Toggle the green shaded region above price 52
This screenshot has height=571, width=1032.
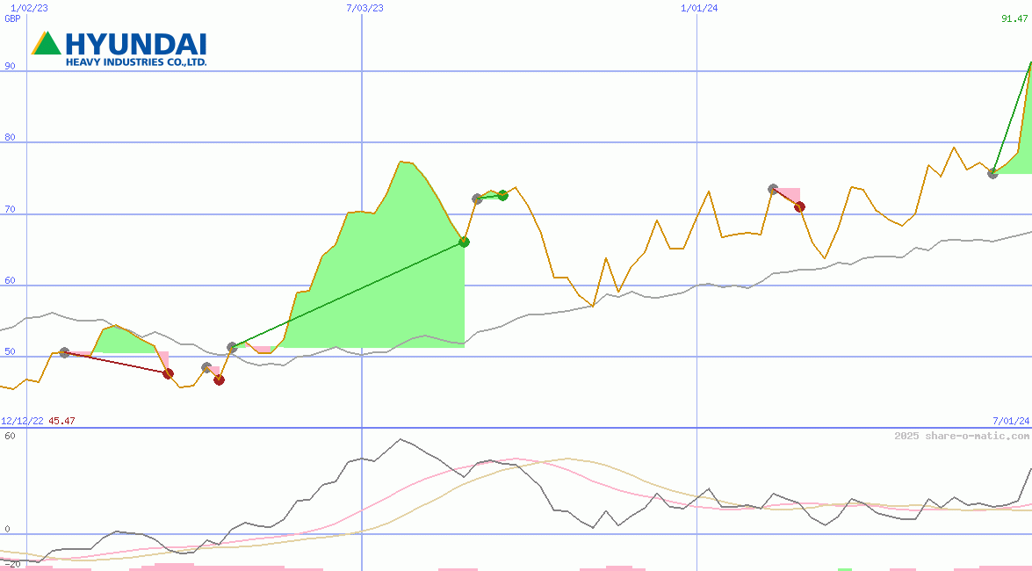point(121,340)
